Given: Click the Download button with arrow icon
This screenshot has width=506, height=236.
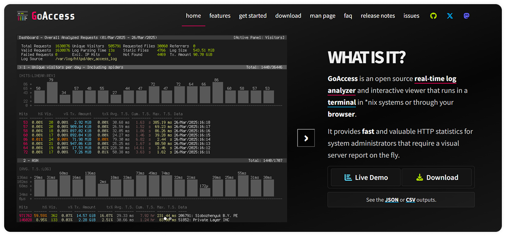Looking at the screenshot, I should 437,177.
